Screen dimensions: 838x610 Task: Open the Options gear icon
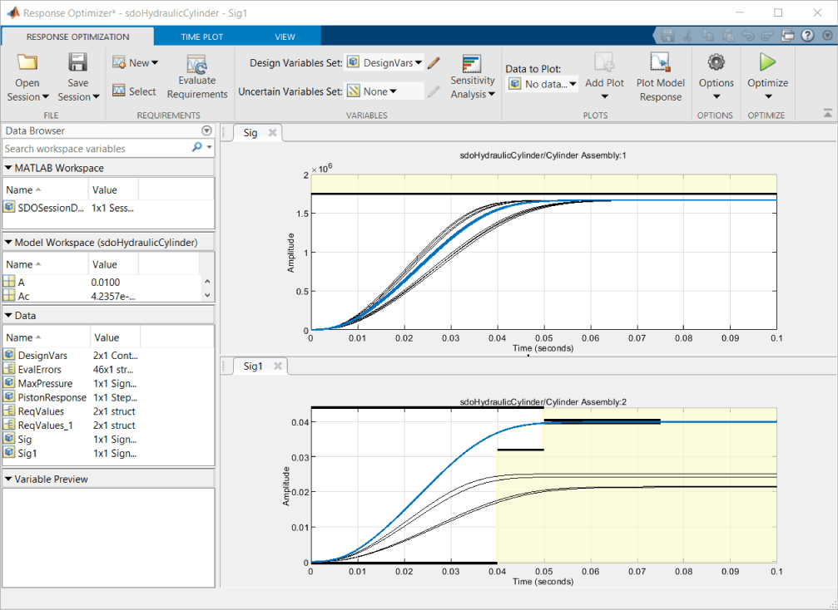(x=716, y=62)
